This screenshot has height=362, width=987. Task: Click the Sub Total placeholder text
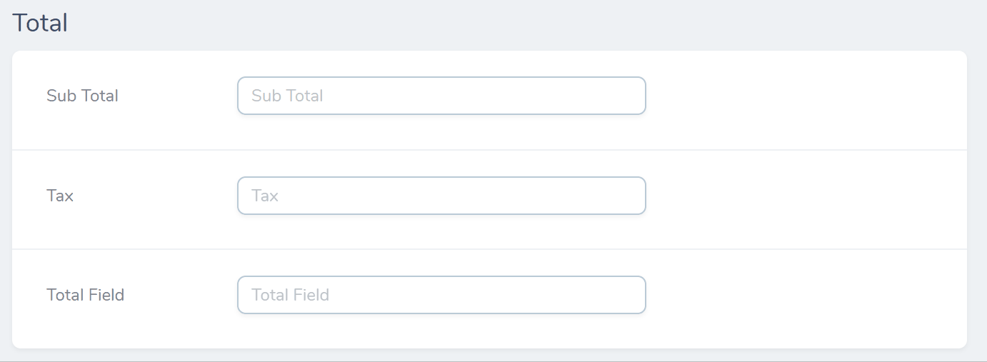(x=287, y=96)
